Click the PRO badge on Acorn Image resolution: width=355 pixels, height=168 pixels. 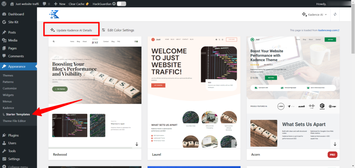[x=332, y=155]
